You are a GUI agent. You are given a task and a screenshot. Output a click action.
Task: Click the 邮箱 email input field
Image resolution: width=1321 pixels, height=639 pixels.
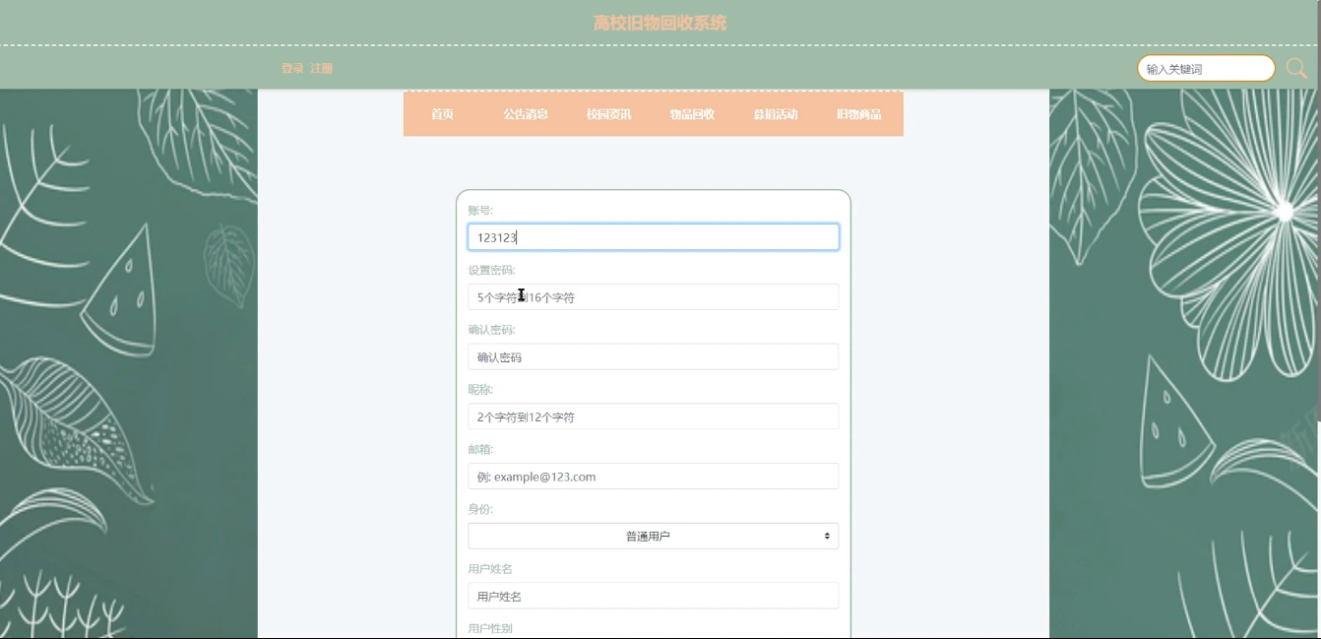654,477
